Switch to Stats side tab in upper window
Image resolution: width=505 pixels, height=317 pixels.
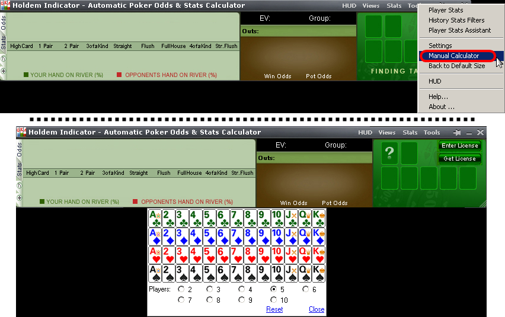pyautogui.click(x=3, y=43)
